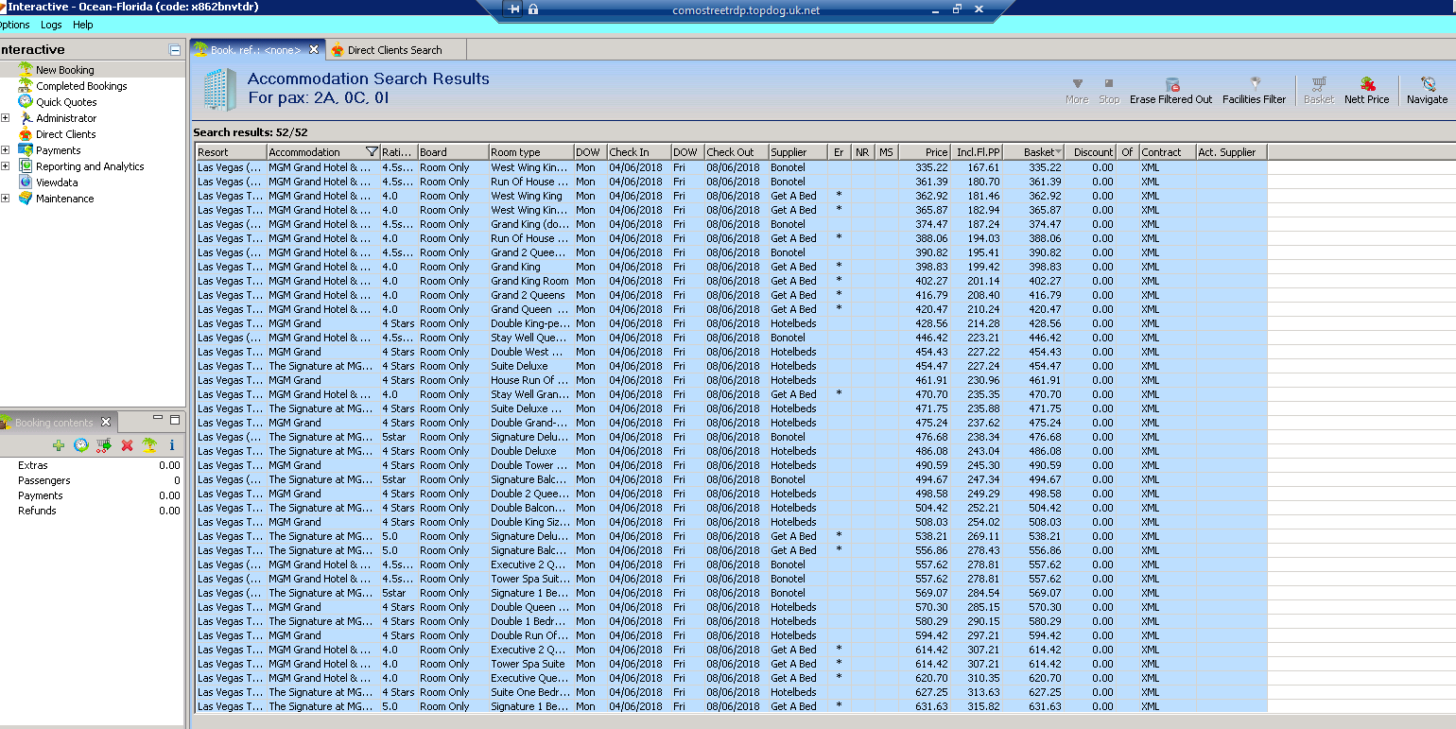Sort by the Price column header
The image size is (1456, 729).
(925, 152)
